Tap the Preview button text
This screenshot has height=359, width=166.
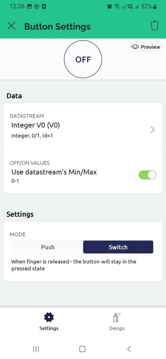click(x=151, y=47)
